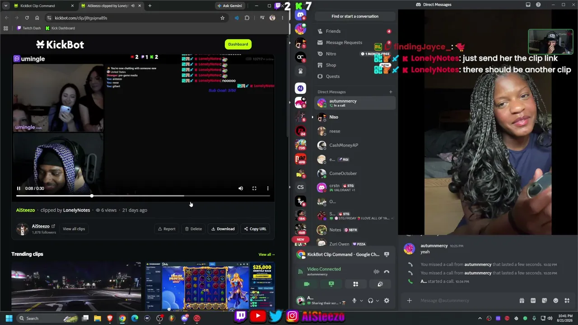Open AiSteezo channel link beside avatar
Viewport: 578px width, 325px height.
(x=43, y=226)
